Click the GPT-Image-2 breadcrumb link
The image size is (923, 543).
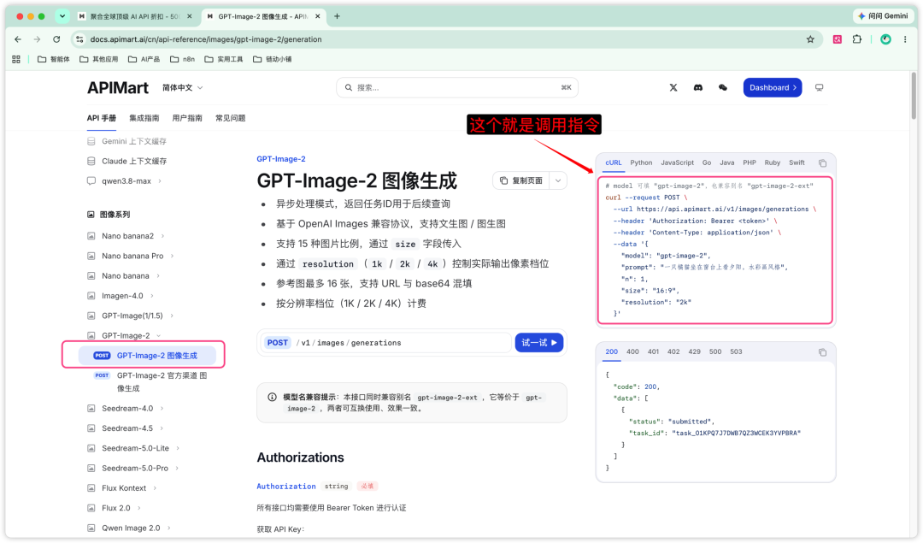[281, 159]
